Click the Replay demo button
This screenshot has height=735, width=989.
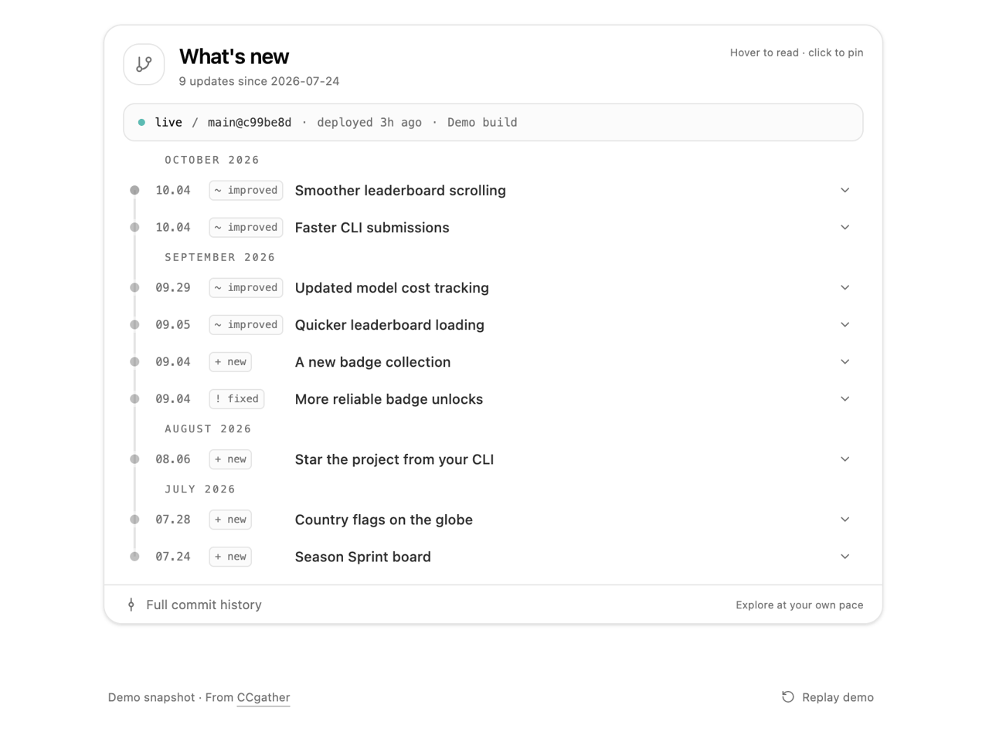(x=828, y=697)
